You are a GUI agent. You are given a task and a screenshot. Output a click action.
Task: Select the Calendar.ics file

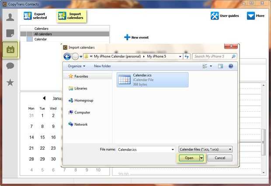click(153, 80)
